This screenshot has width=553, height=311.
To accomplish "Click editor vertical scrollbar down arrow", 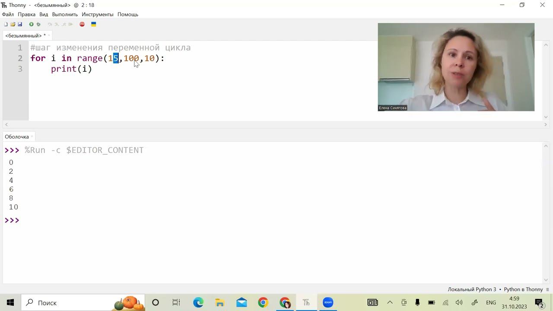I will pyautogui.click(x=546, y=117).
